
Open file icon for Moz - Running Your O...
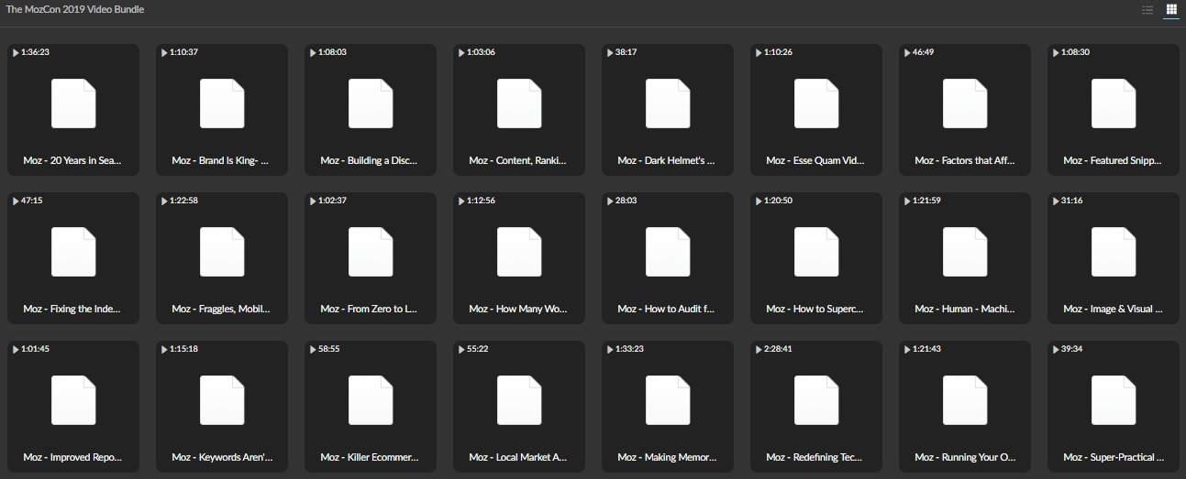pyautogui.click(x=965, y=400)
